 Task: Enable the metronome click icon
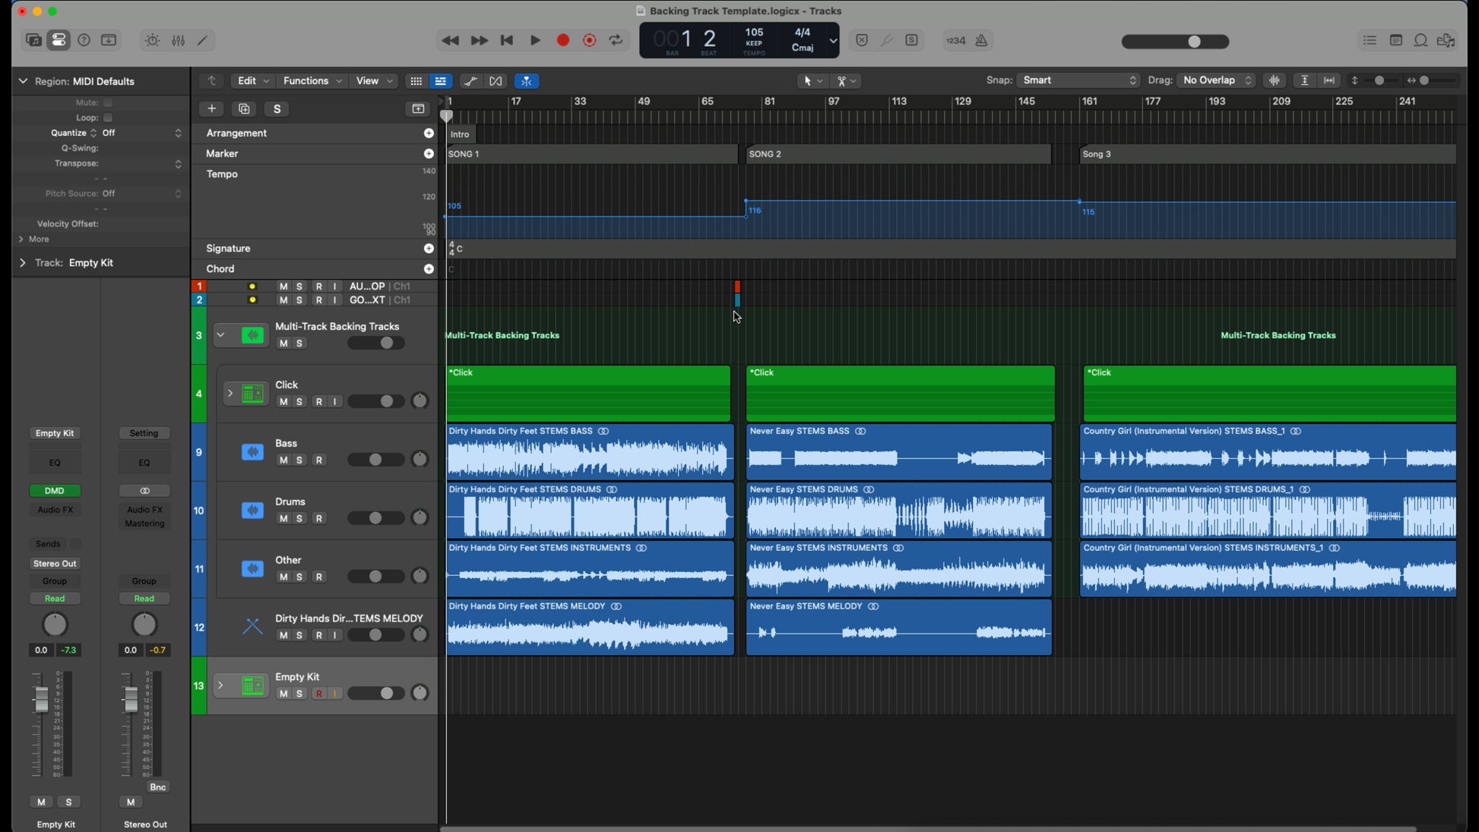pyautogui.click(x=981, y=41)
